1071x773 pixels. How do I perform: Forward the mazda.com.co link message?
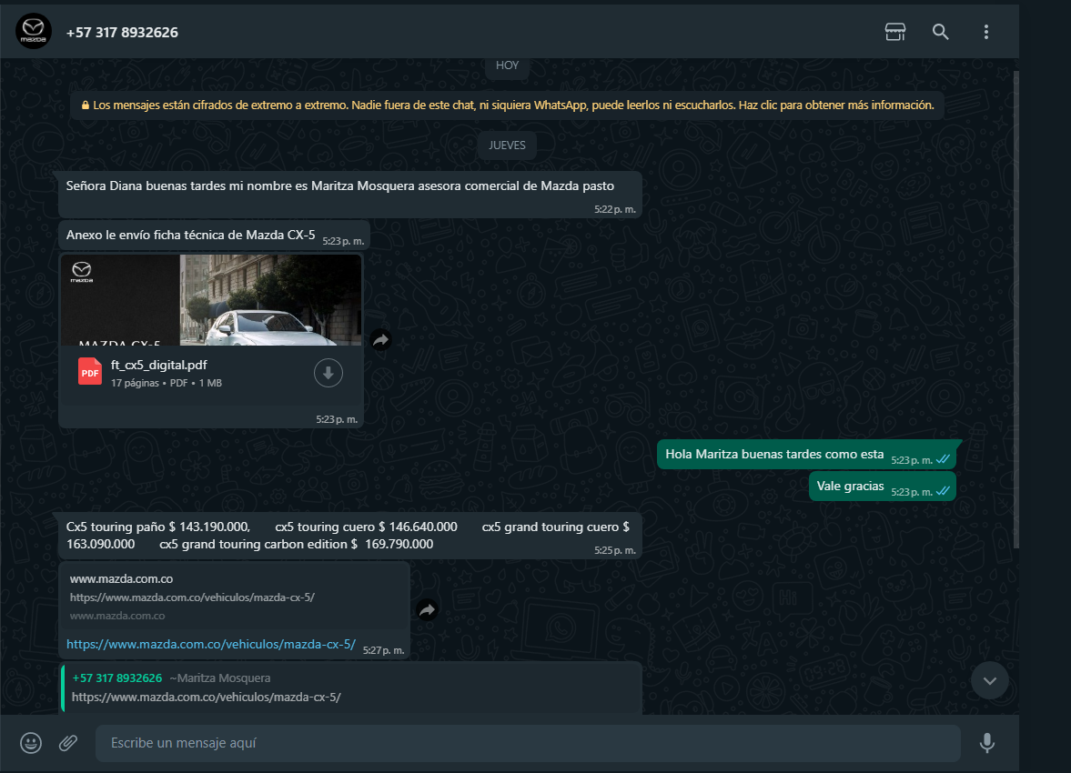[427, 609]
